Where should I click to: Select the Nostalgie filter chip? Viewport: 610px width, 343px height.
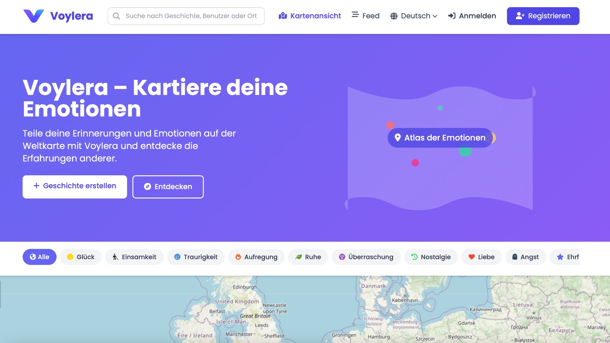[x=431, y=257]
